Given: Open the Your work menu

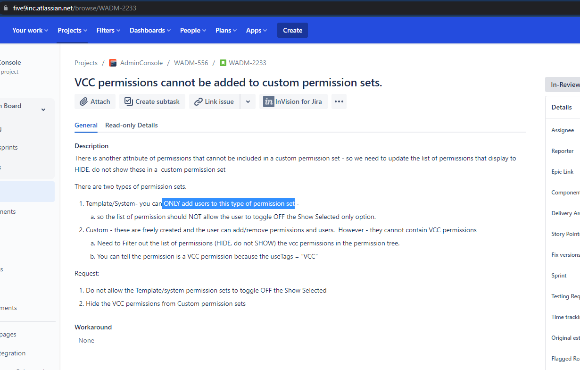Looking at the screenshot, I should coord(30,30).
